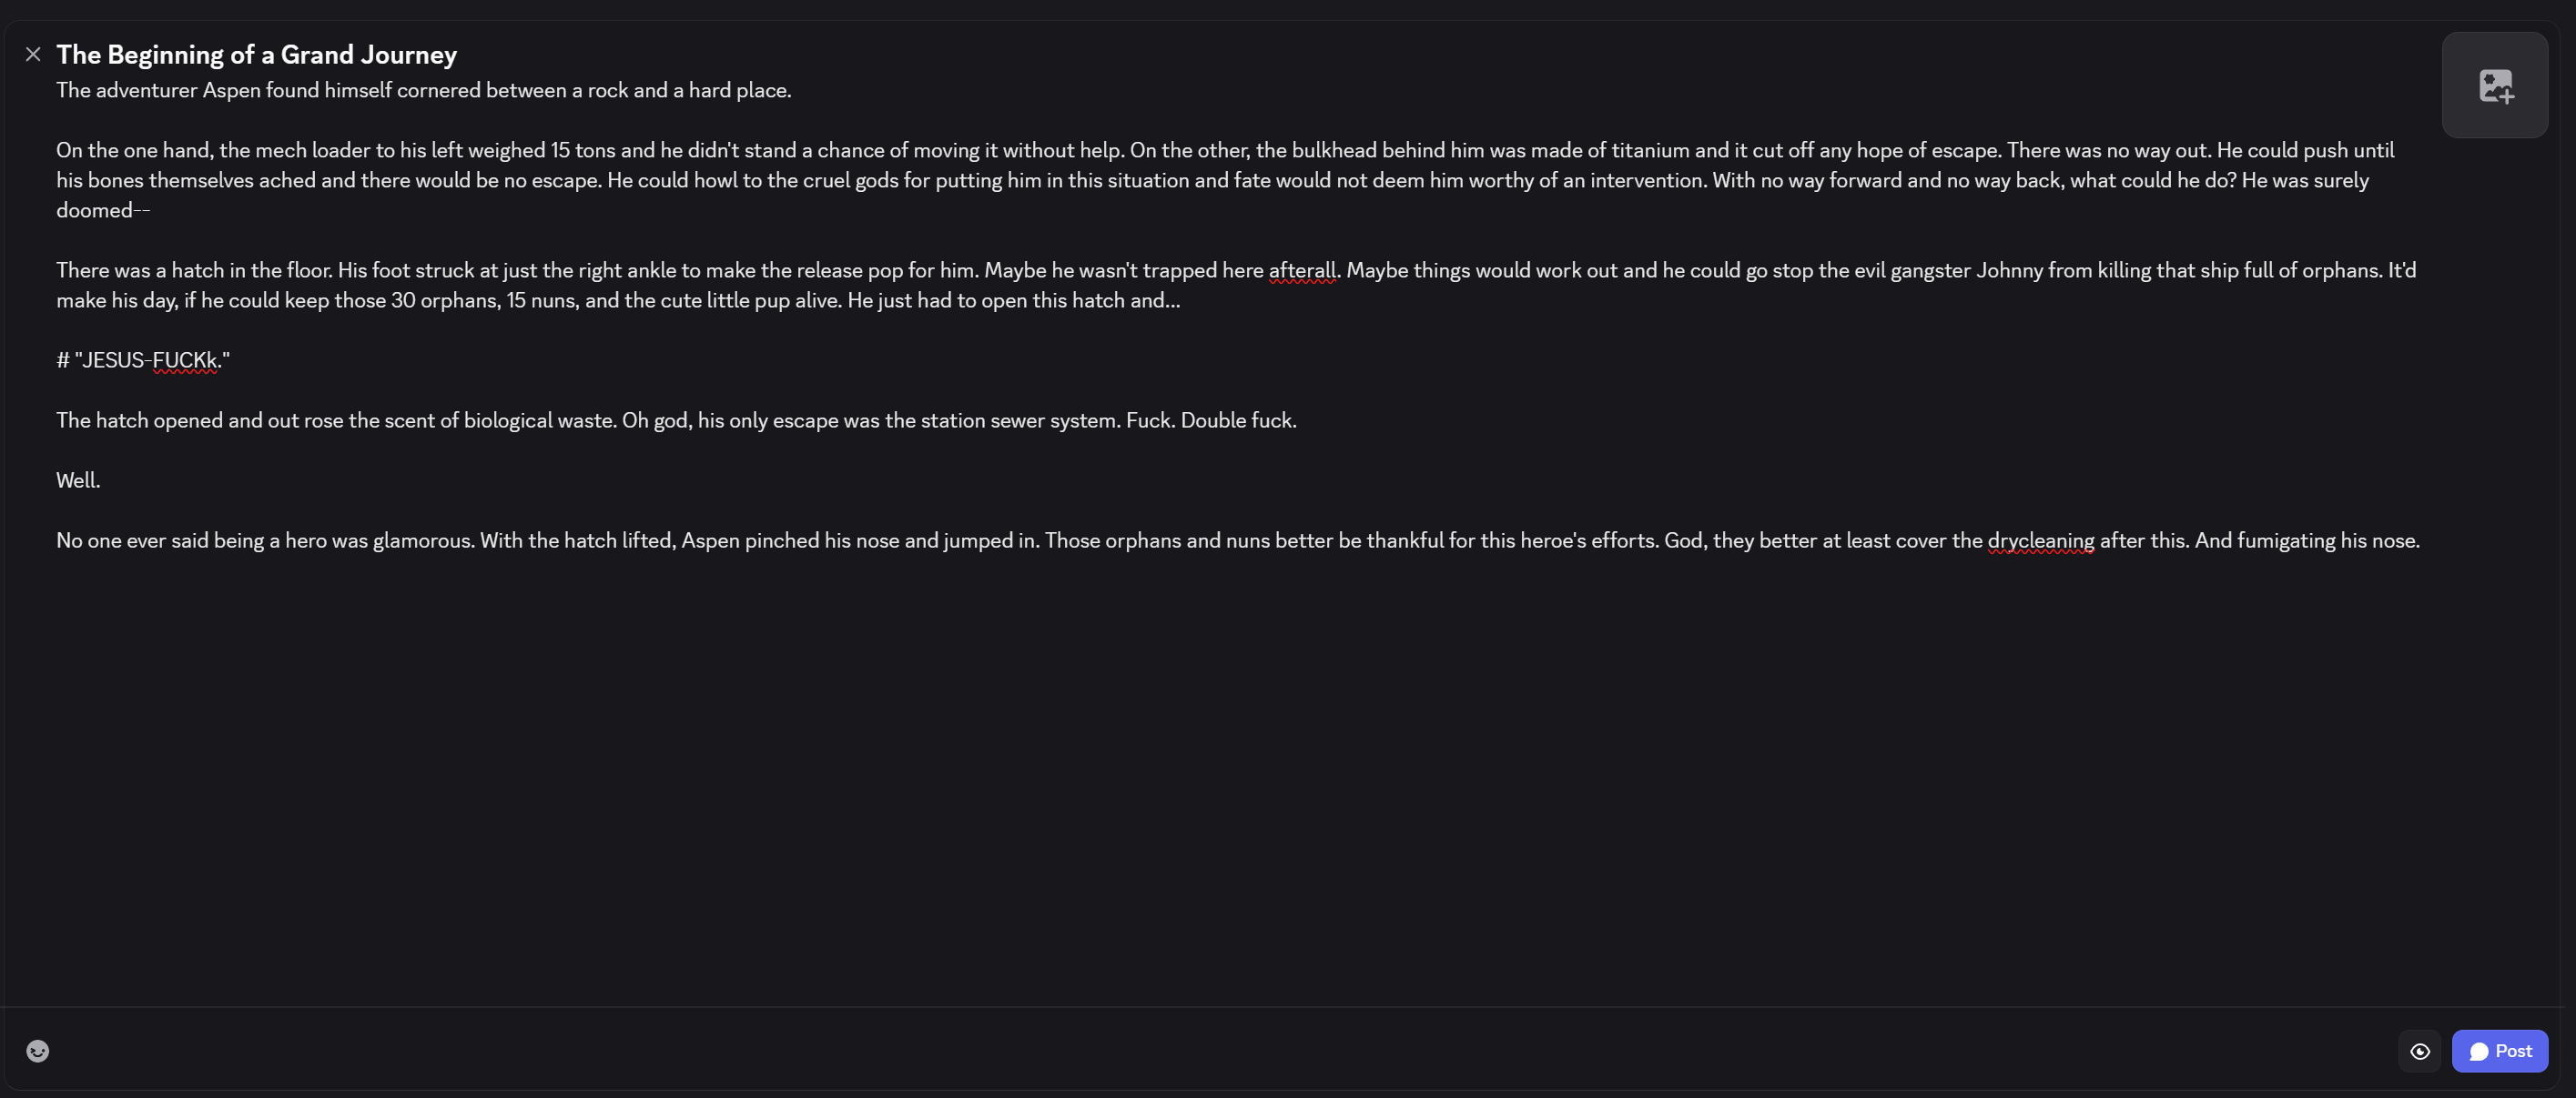This screenshot has height=1098, width=2576.
Task: Click the title 'The Beginning of a Grand Journey'
Action: [256, 55]
